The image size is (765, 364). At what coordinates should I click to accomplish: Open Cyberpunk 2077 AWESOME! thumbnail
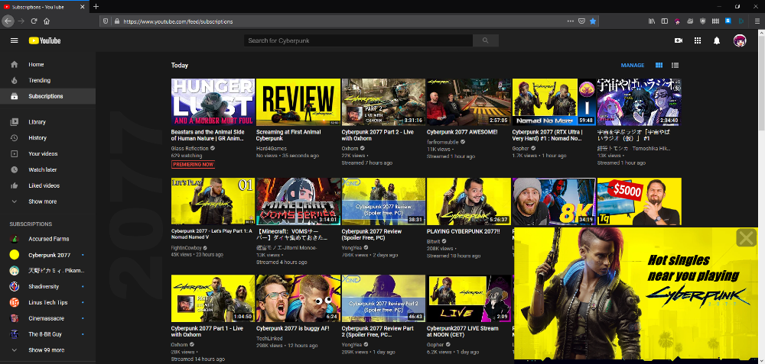[469, 102]
